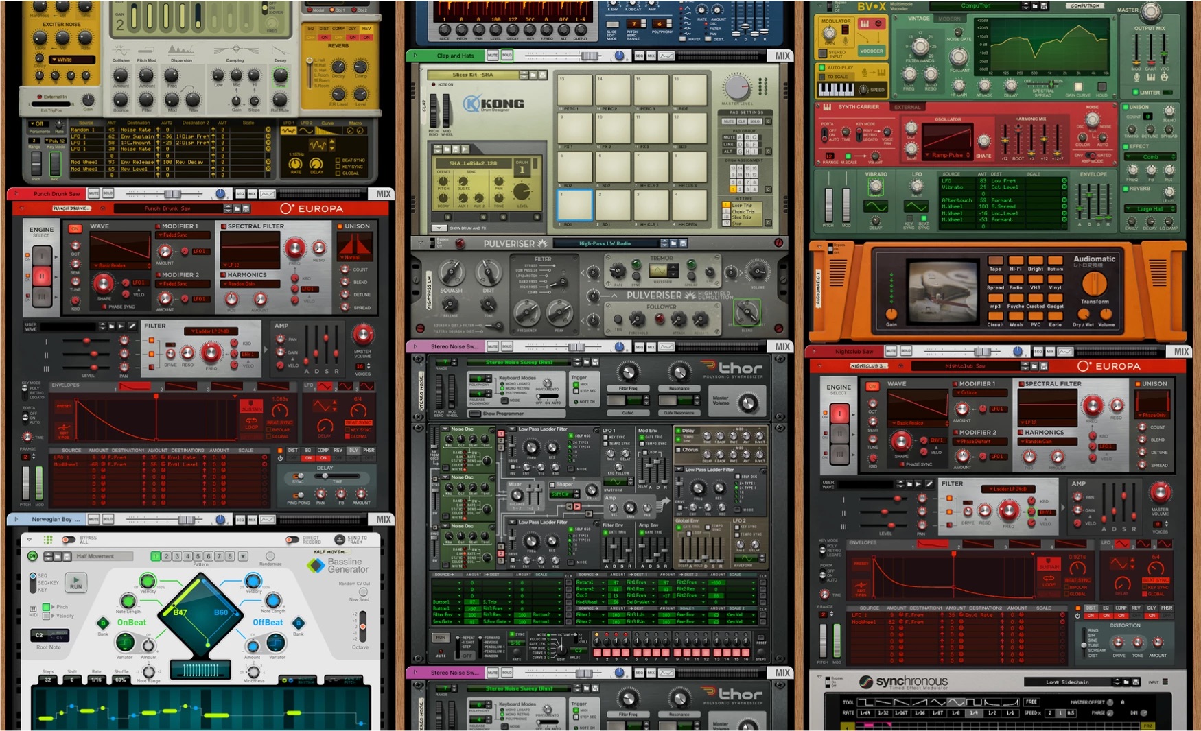Save the Synchronous Long Sidechain patch
1201x731 pixels.
pos(1134,682)
